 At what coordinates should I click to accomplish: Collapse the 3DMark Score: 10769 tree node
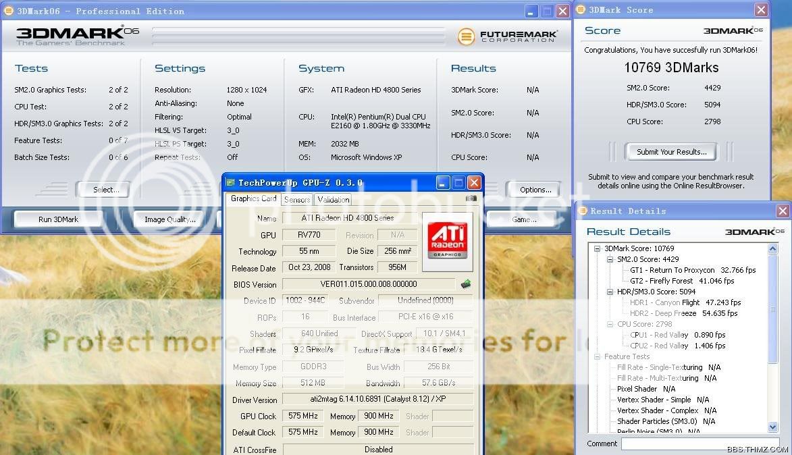pos(597,248)
